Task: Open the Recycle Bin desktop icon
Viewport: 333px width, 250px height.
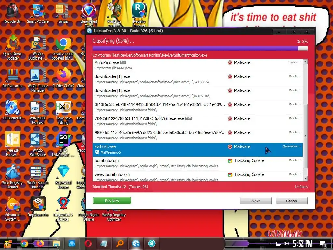Action: pyautogui.click(x=12, y=13)
